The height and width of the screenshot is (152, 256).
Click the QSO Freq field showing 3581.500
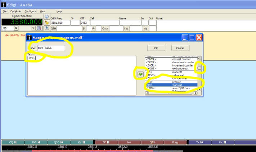point(60,23)
